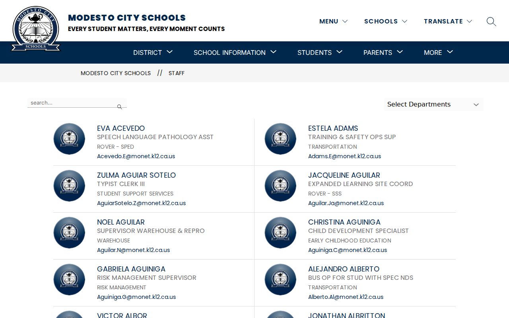This screenshot has height=318, width=509.
Task: Open Christina Aguiniga's name link
Action: [x=344, y=222]
